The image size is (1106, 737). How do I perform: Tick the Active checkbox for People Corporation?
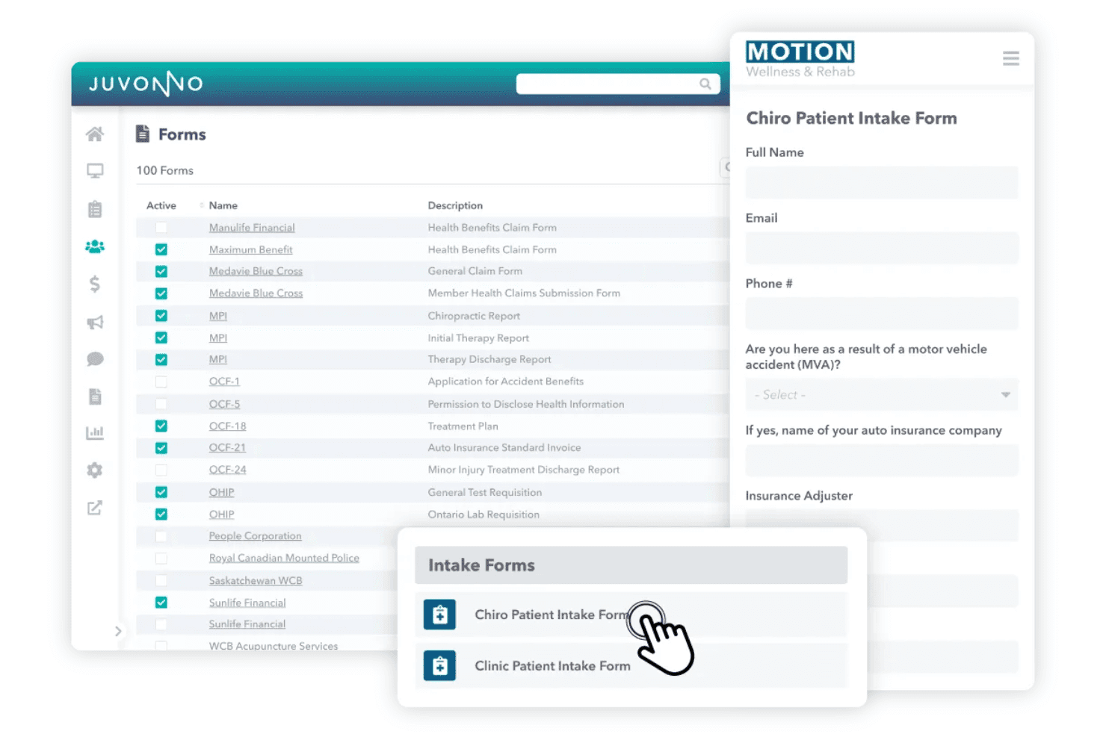161,536
